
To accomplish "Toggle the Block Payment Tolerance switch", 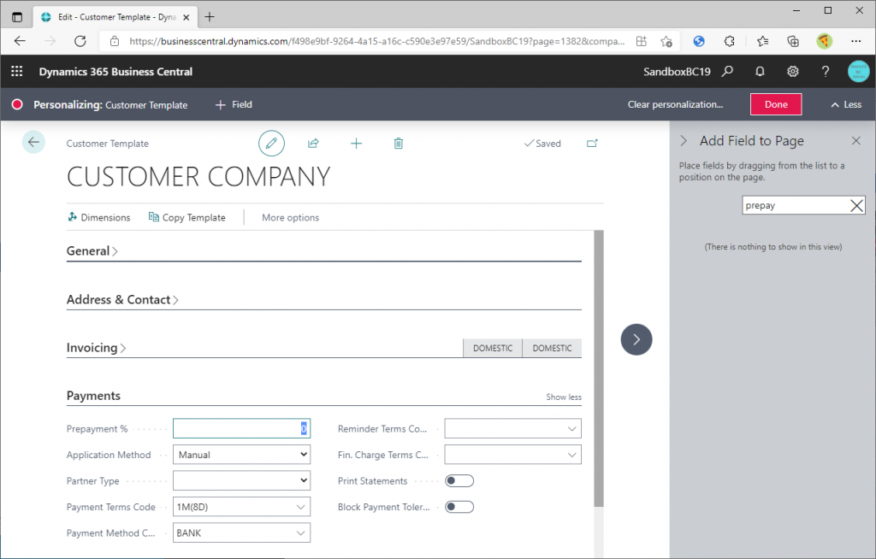I will click(x=459, y=507).
